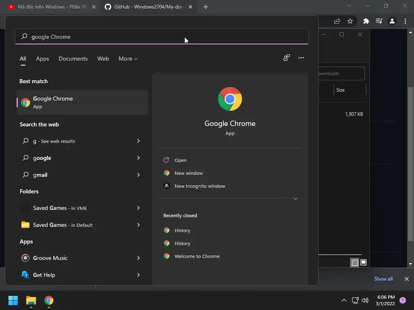Close the YouTube tab
The width and height of the screenshot is (414, 310).
94,7
